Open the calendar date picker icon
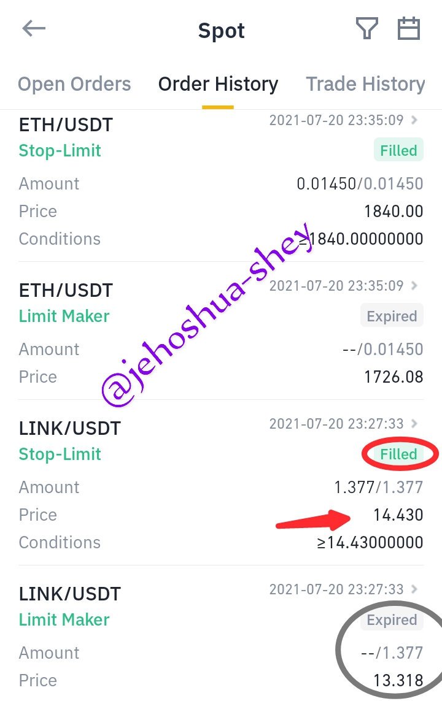Screen dimensions: 442x701 point(408,28)
